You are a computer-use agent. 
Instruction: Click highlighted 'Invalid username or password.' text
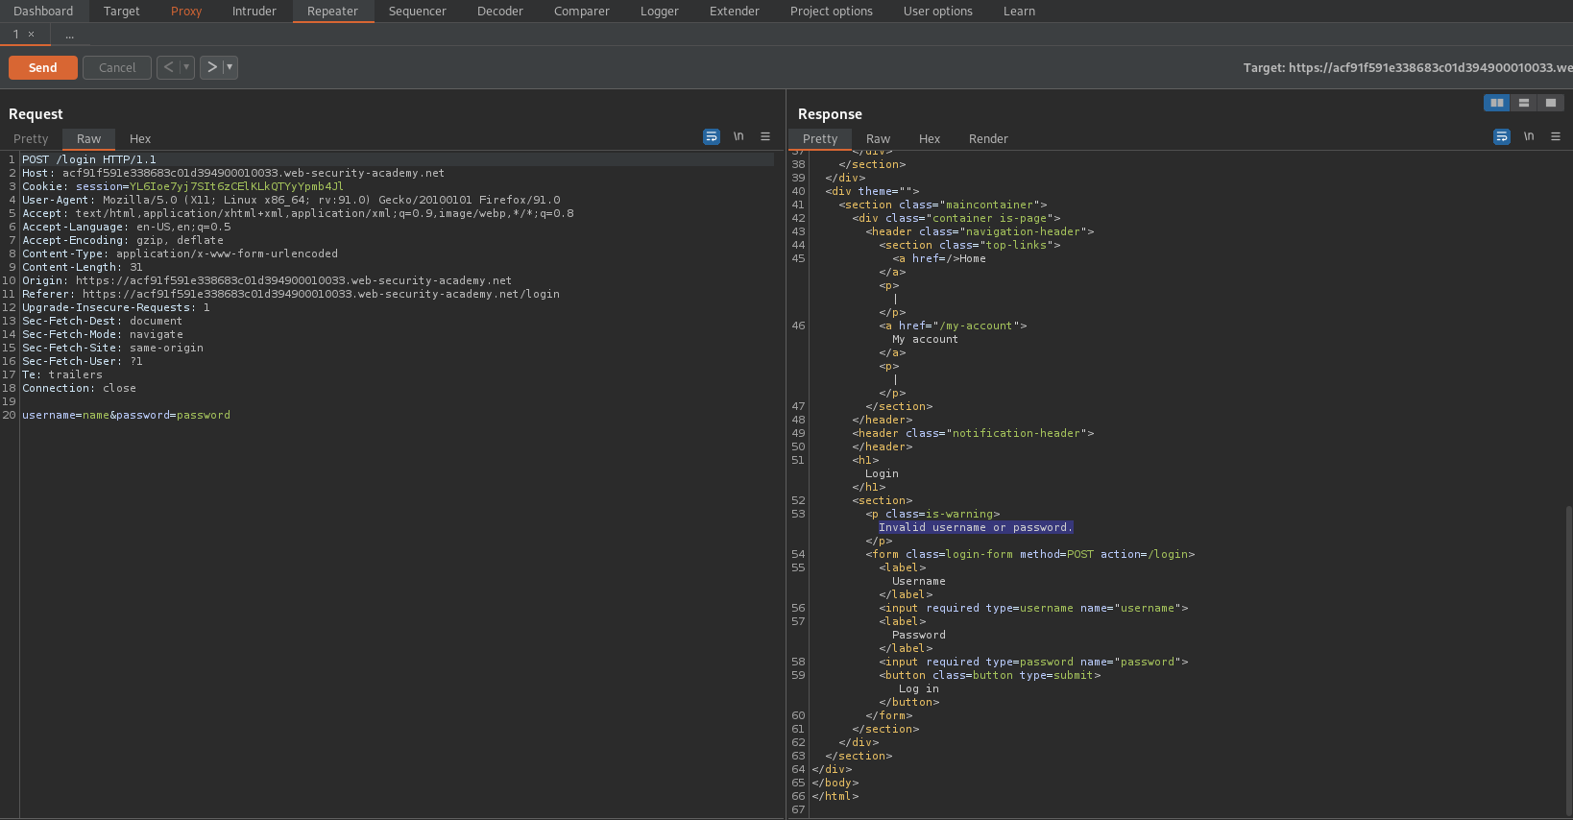[975, 527]
